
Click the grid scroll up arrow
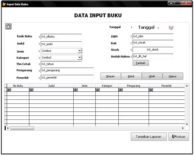point(187,86)
